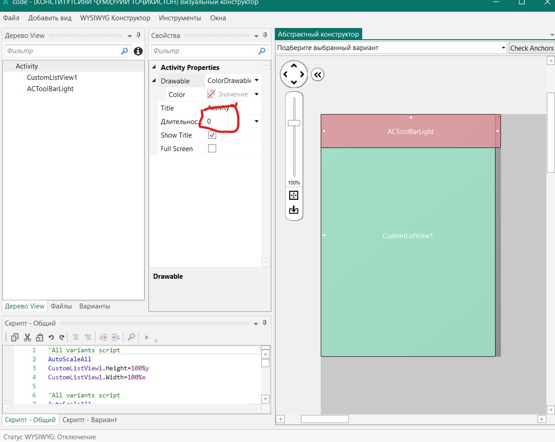555x442 pixels.
Task: Expand the Color value dropdown
Action: [256, 94]
